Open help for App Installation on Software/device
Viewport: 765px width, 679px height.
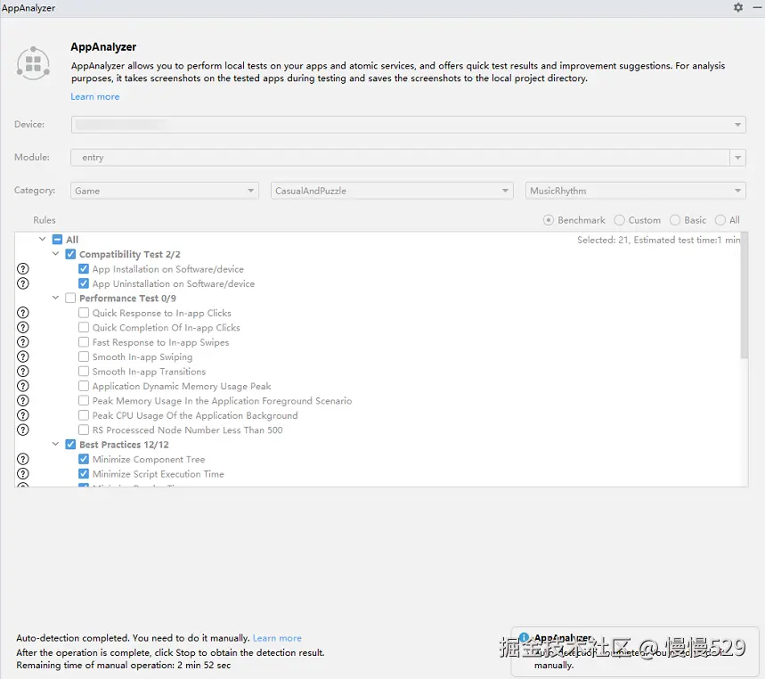coord(23,269)
